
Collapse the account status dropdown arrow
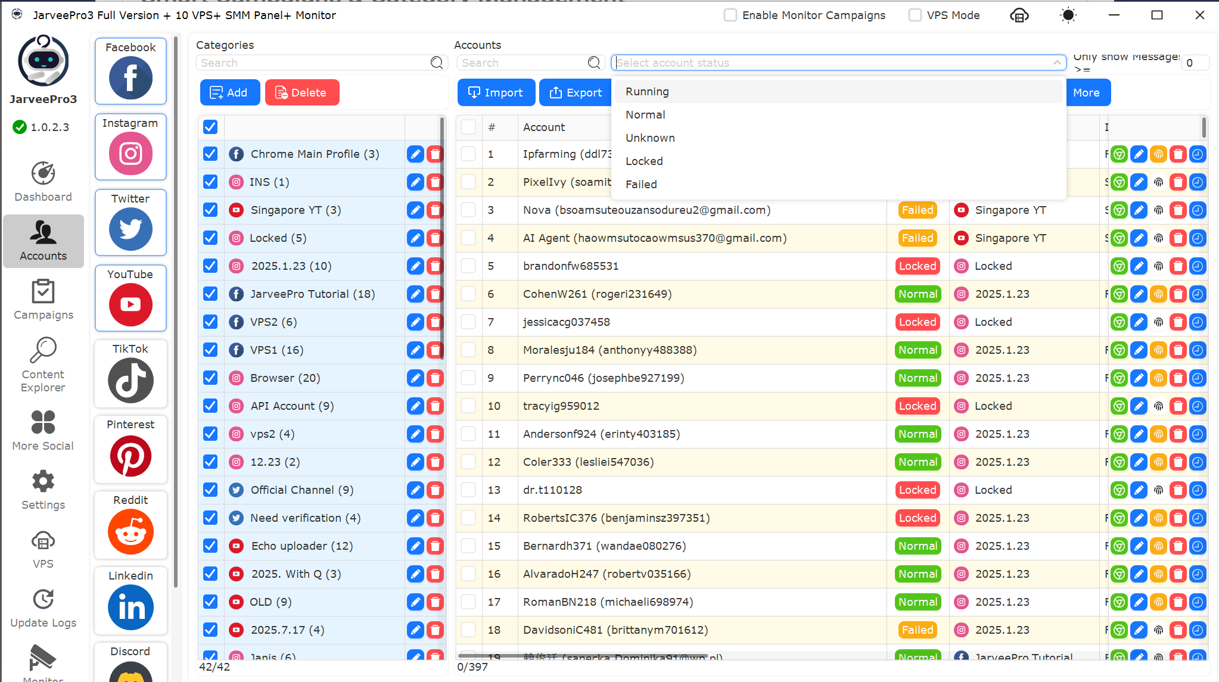click(1056, 63)
